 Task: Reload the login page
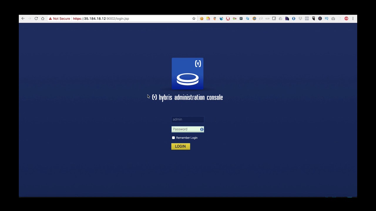36,18
